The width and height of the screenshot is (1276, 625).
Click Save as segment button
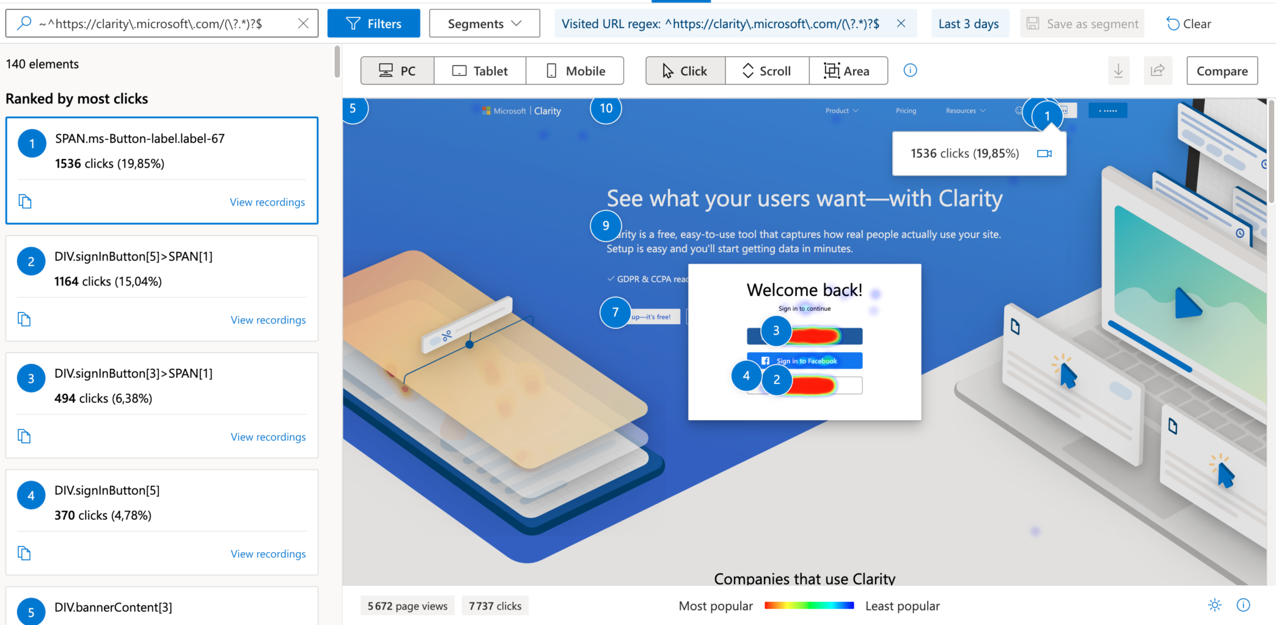click(x=1082, y=24)
